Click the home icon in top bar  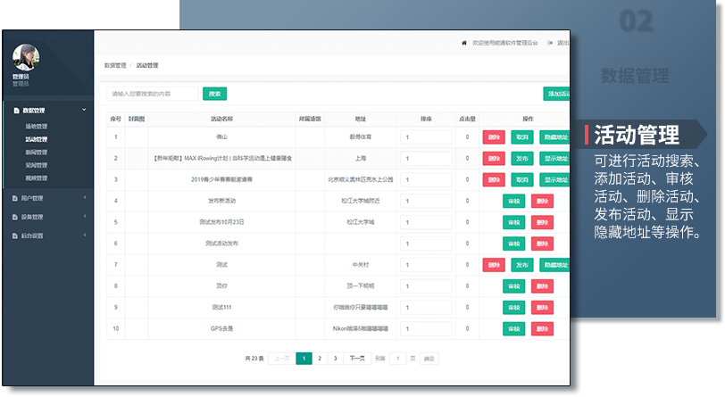pyautogui.click(x=463, y=43)
